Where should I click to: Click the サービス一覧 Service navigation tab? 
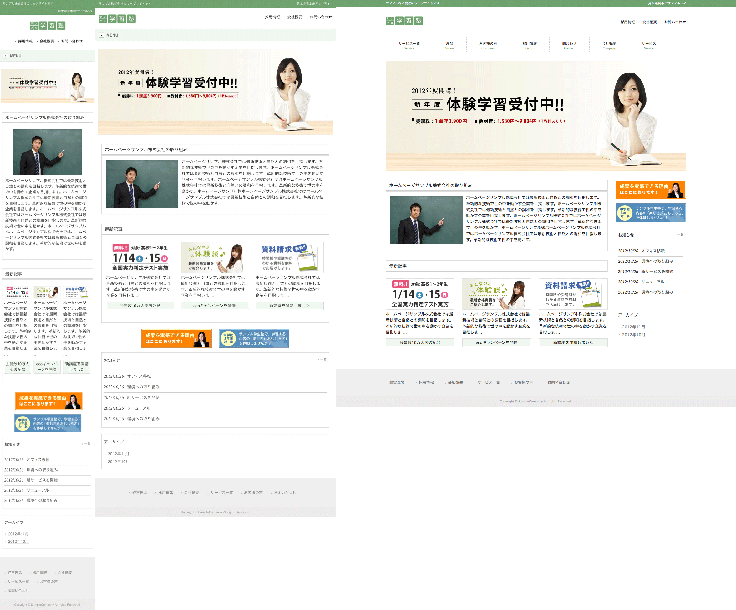tap(409, 46)
